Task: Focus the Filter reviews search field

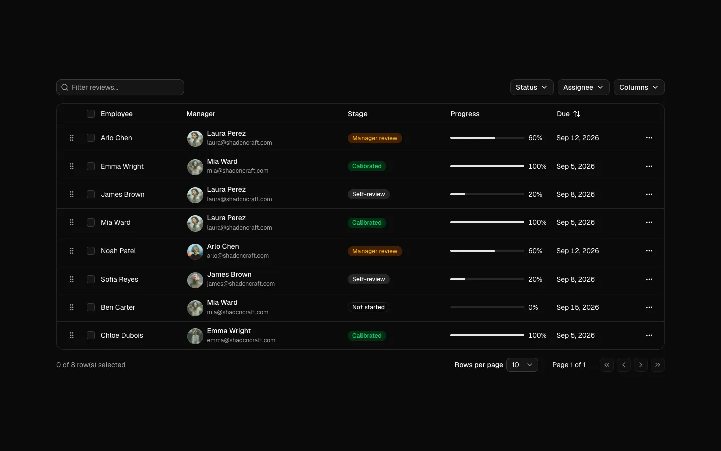Action: point(120,87)
